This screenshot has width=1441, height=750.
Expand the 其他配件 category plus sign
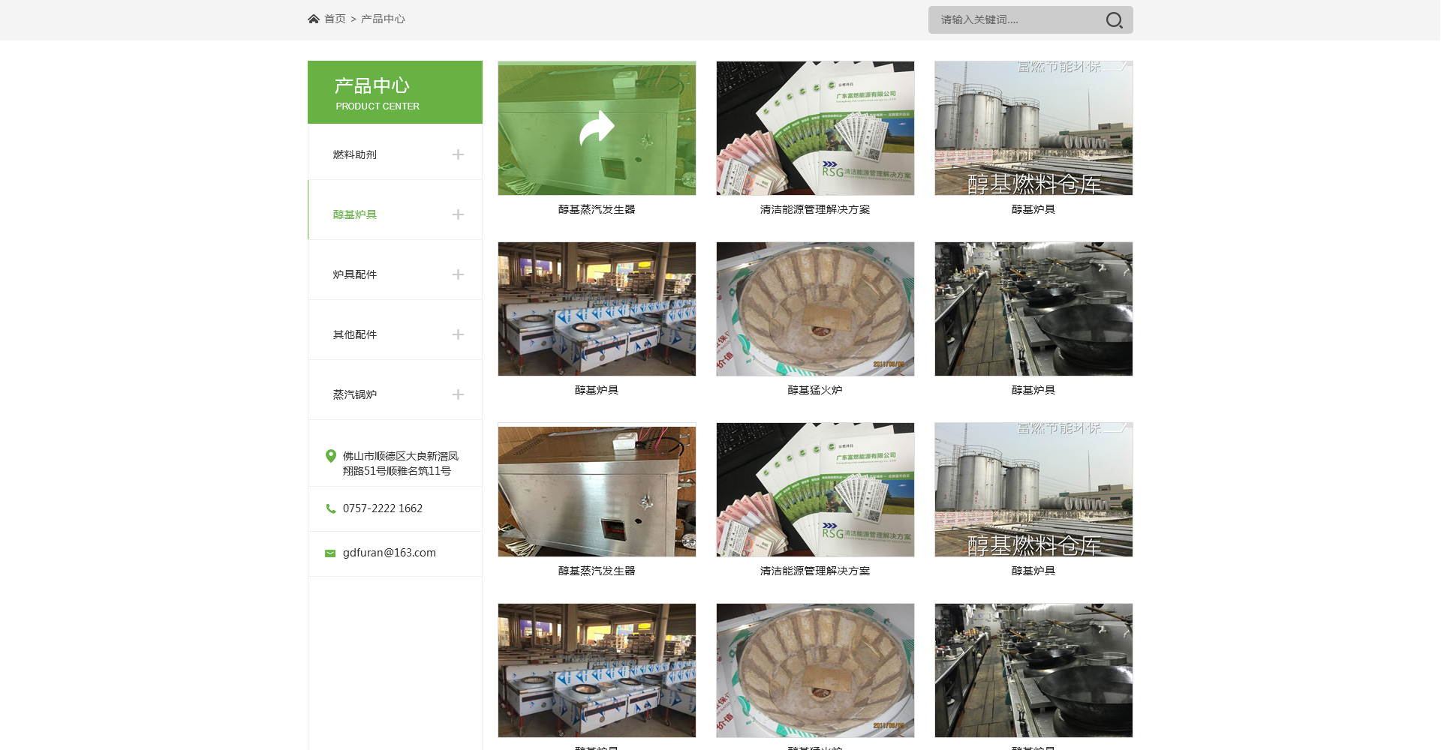point(458,334)
